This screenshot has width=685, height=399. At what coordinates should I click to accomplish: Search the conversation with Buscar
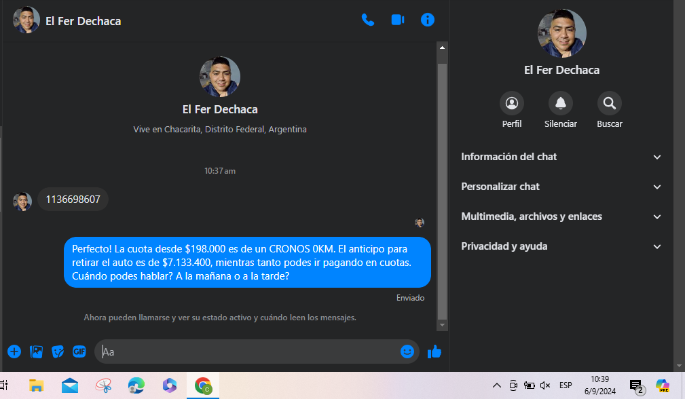click(610, 104)
